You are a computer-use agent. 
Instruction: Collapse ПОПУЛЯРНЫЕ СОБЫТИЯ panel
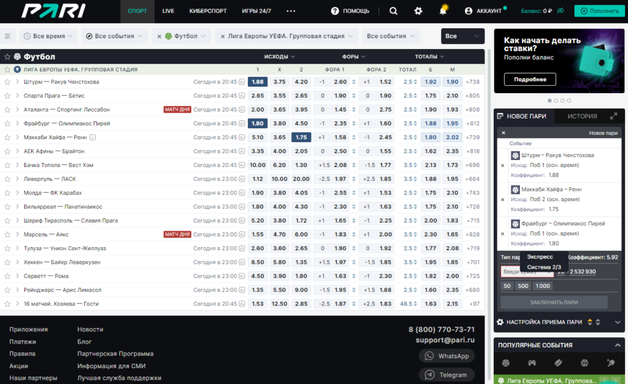618,345
